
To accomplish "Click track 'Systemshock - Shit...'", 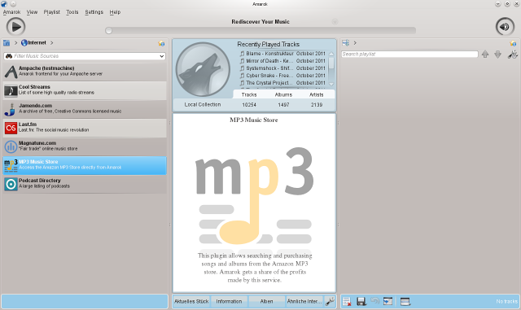I will tap(269, 68).
